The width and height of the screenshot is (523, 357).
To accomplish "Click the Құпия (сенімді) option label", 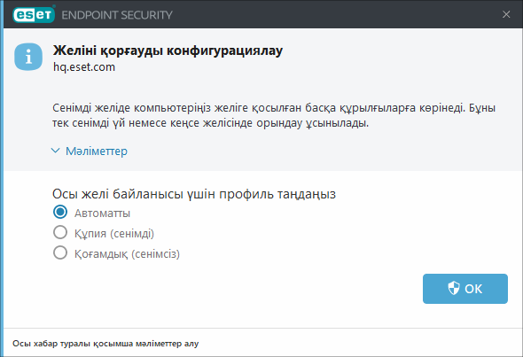I will [114, 233].
